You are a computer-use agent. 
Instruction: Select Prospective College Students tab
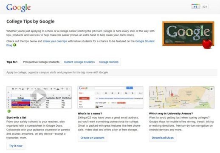[x=41, y=62]
